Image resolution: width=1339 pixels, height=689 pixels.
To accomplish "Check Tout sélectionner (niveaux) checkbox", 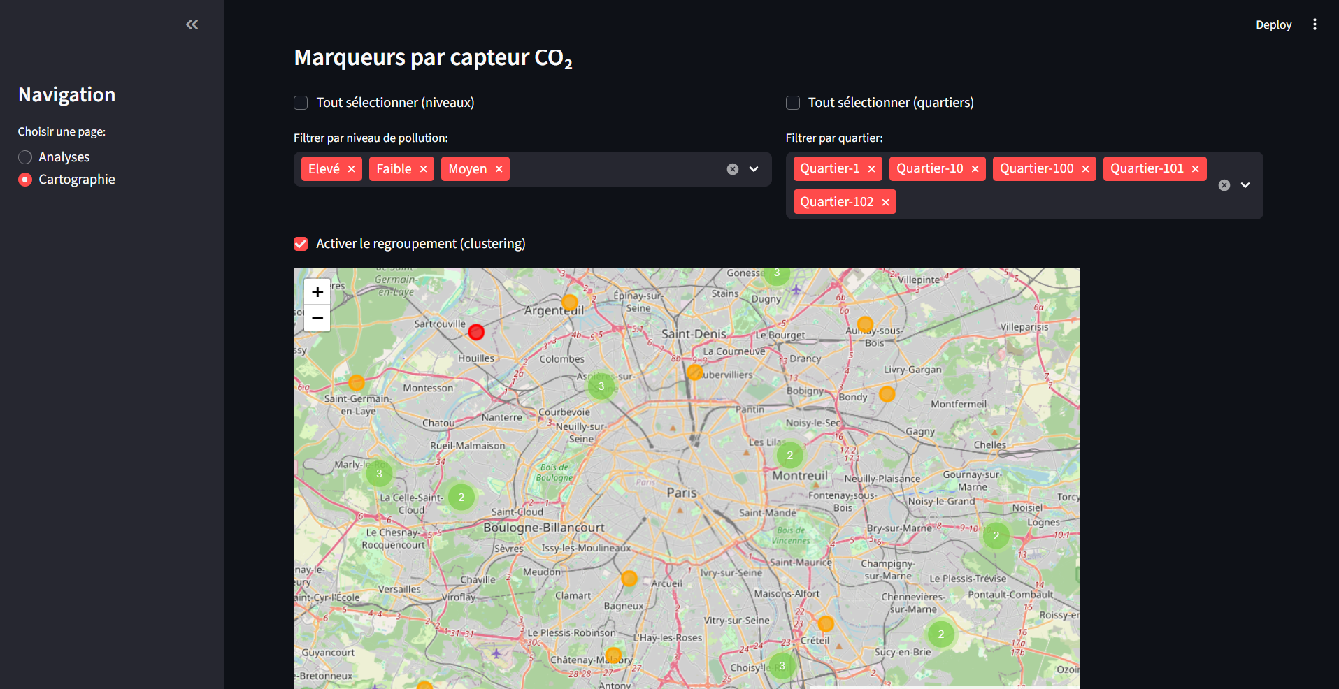I will tap(301, 103).
